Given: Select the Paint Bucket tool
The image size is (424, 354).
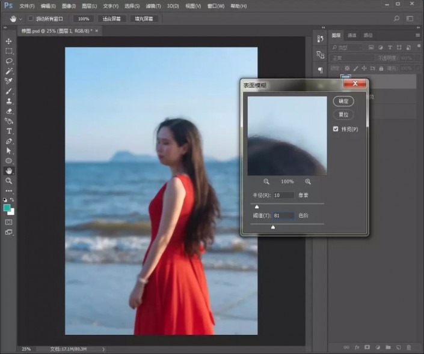Looking at the screenshot, I should click(8, 121).
